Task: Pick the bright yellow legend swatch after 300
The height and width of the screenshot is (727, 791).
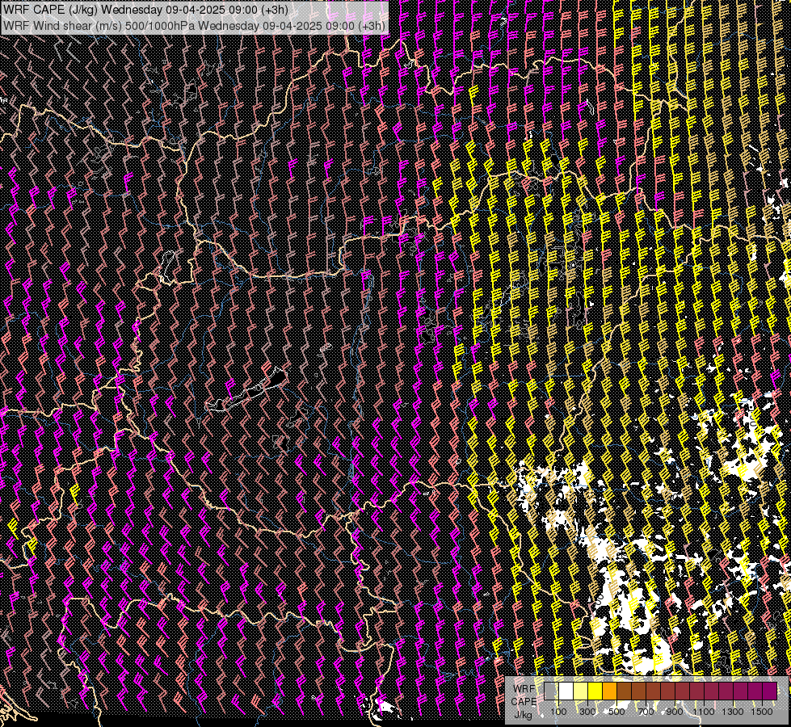Action: (x=595, y=691)
